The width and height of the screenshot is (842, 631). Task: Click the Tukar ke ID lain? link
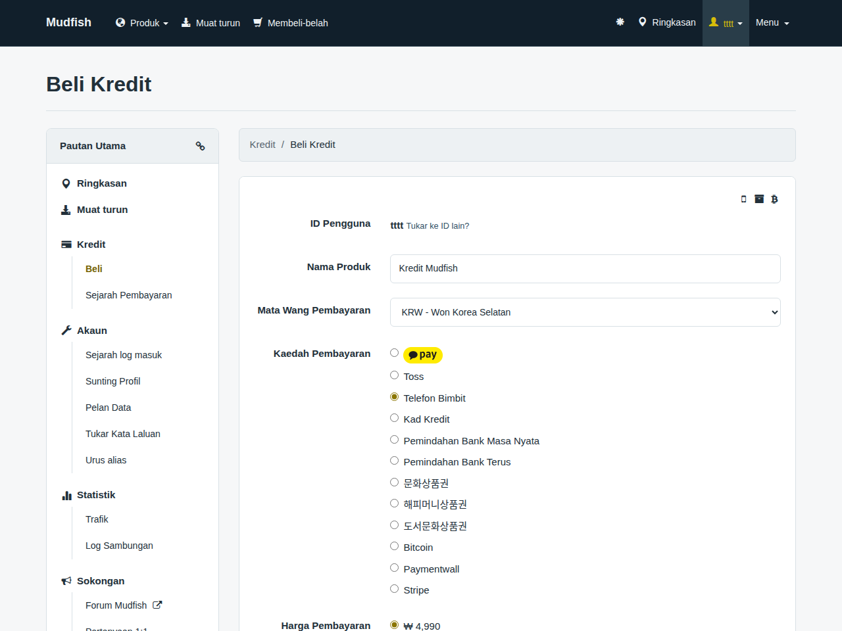point(437,225)
